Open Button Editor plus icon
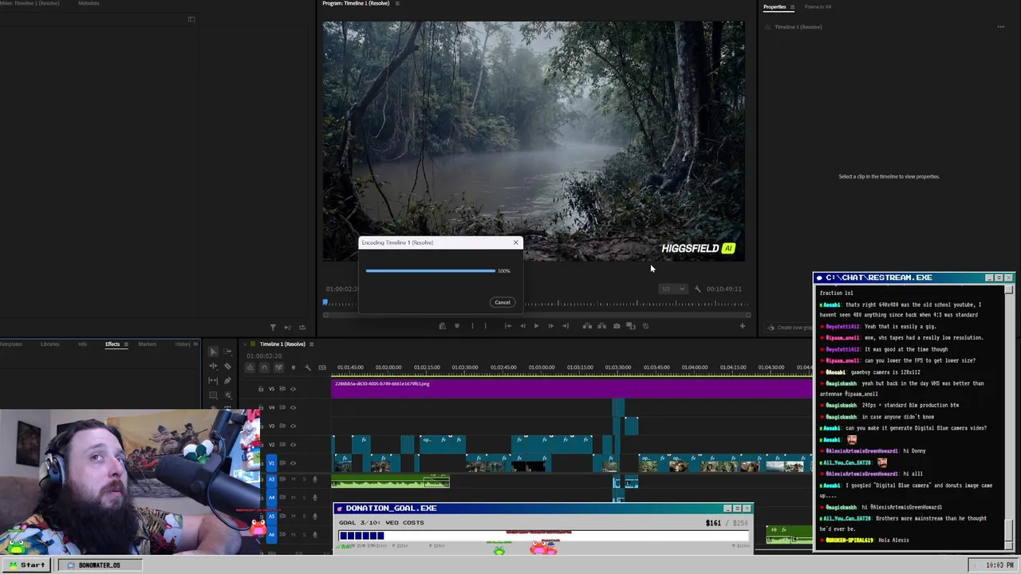This screenshot has width=1021, height=574. coord(742,326)
